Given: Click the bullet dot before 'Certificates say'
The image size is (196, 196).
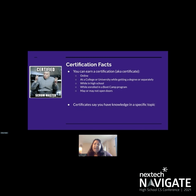Looking at the screenshot, I should pyautogui.click(x=69, y=105).
